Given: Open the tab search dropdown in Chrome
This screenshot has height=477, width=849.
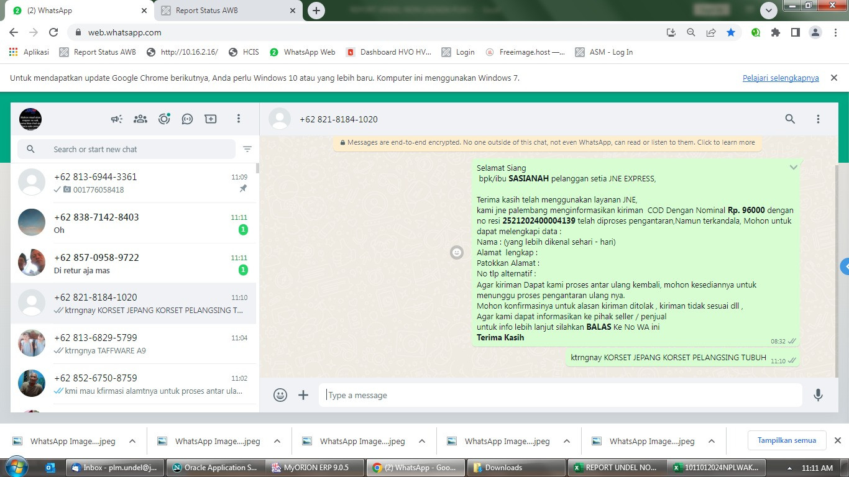Looking at the screenshot, I should coord(769,11).
